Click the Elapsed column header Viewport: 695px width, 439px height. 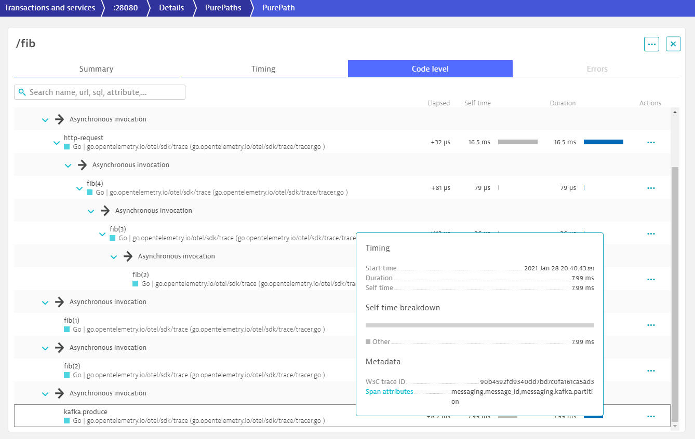pos(438,103)
